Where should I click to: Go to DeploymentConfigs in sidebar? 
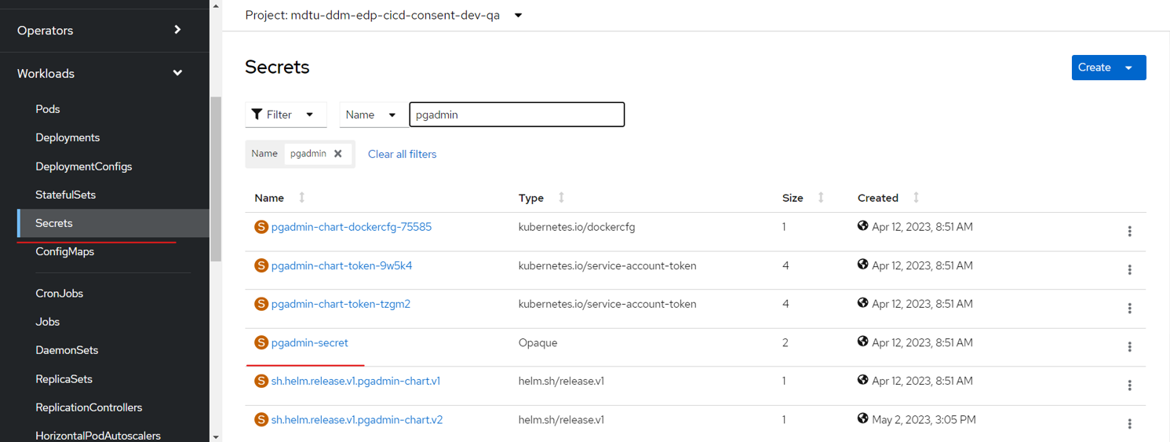[x=84, y=166]
